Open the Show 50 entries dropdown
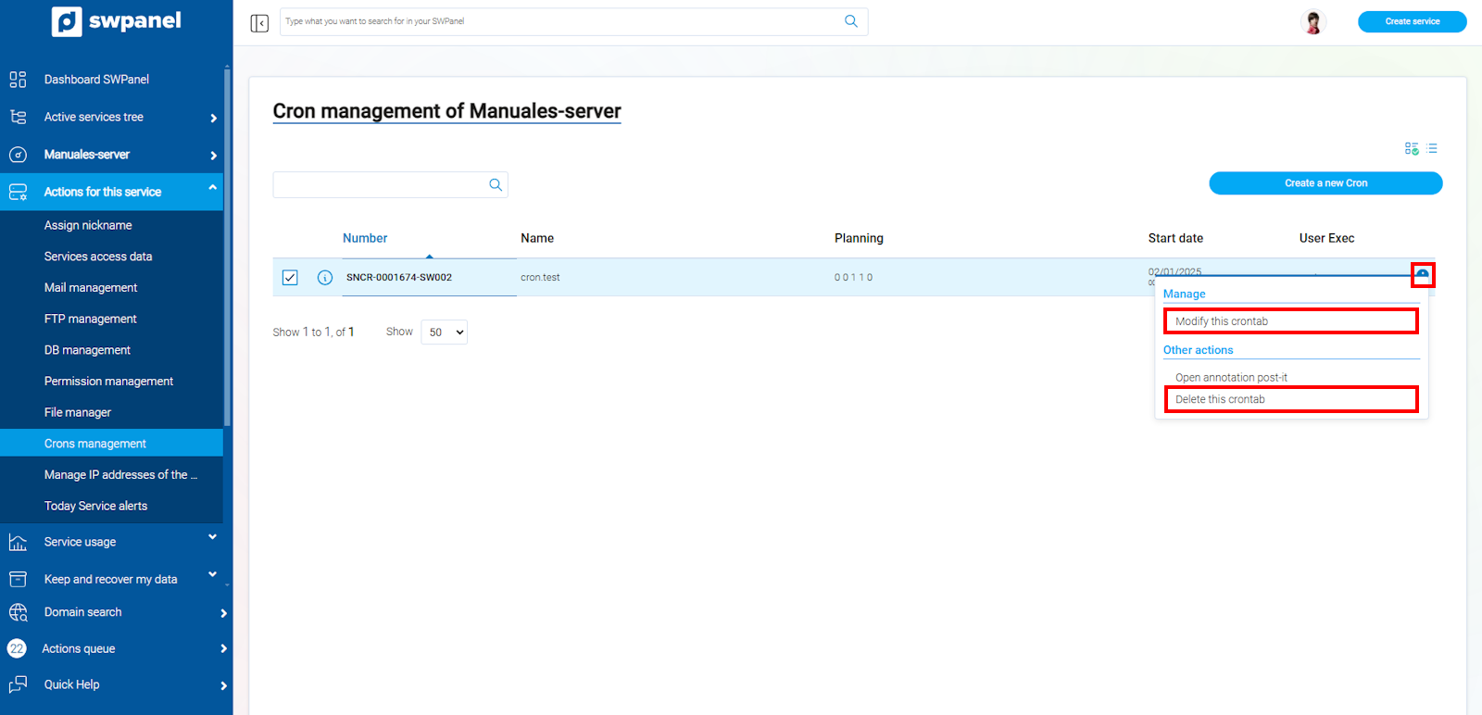 tap(445, 332)
